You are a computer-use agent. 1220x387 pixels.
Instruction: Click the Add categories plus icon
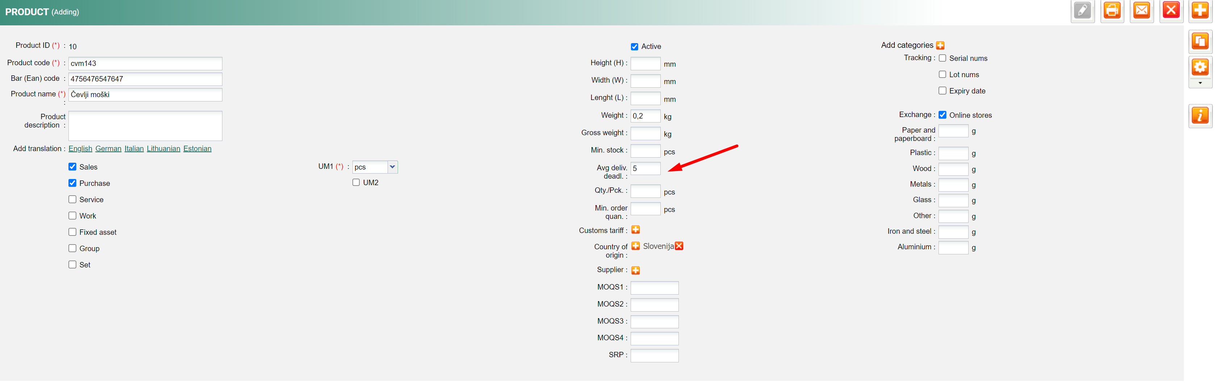click(940, 45)
